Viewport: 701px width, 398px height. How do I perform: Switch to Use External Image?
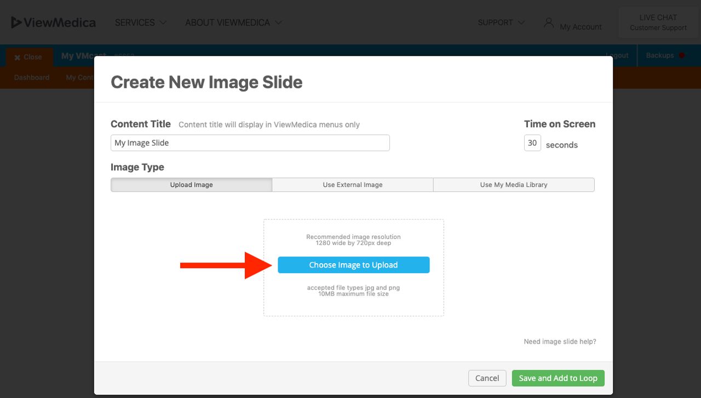pyautogui.click(x=353, y=185)
